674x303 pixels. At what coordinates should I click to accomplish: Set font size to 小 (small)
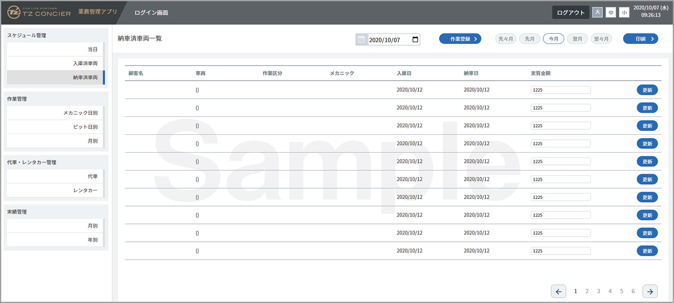tap(624, 12)
